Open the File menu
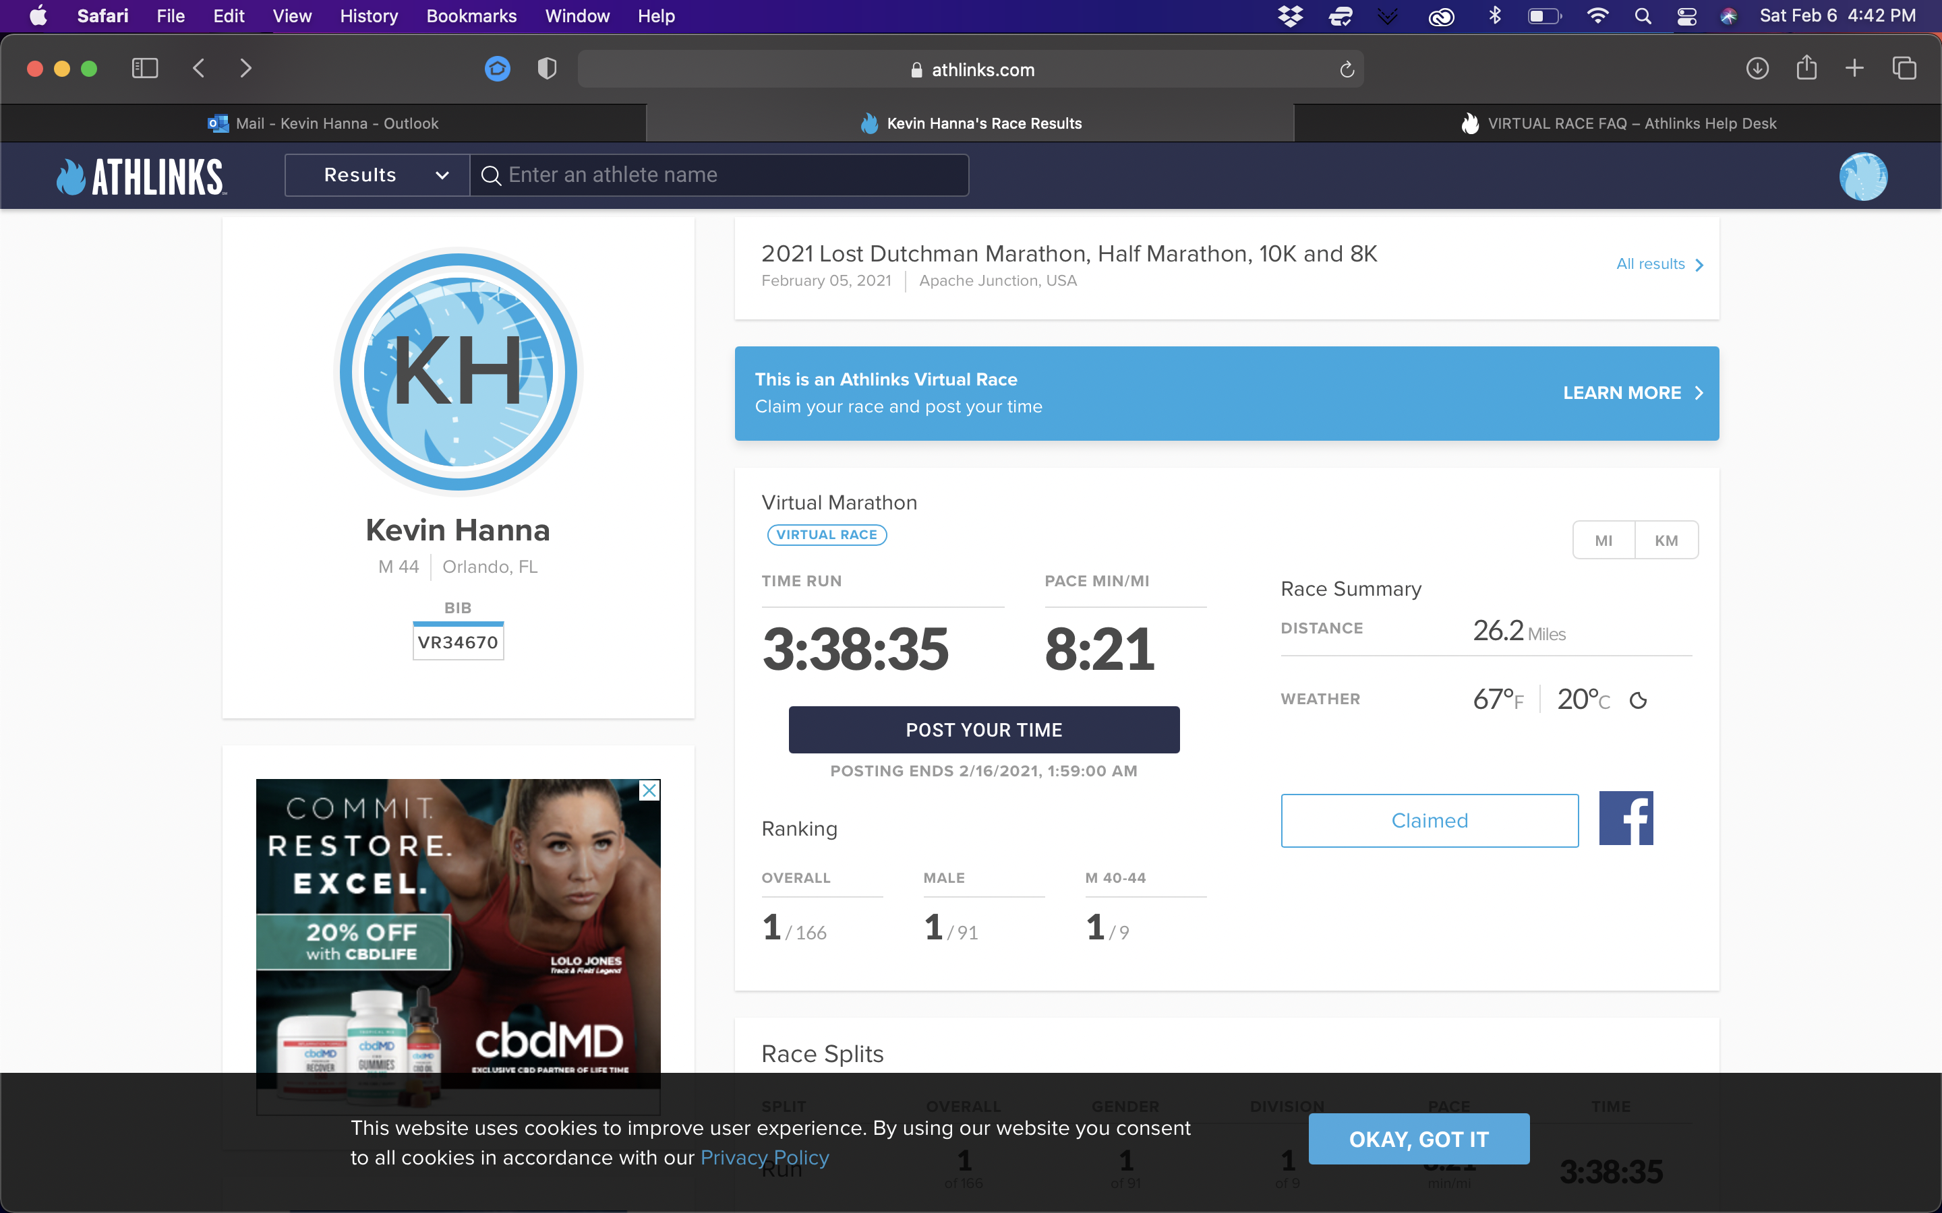The width and height of the screenshot is (1942, 1213). pyautogui.click(x=170, y=16)
